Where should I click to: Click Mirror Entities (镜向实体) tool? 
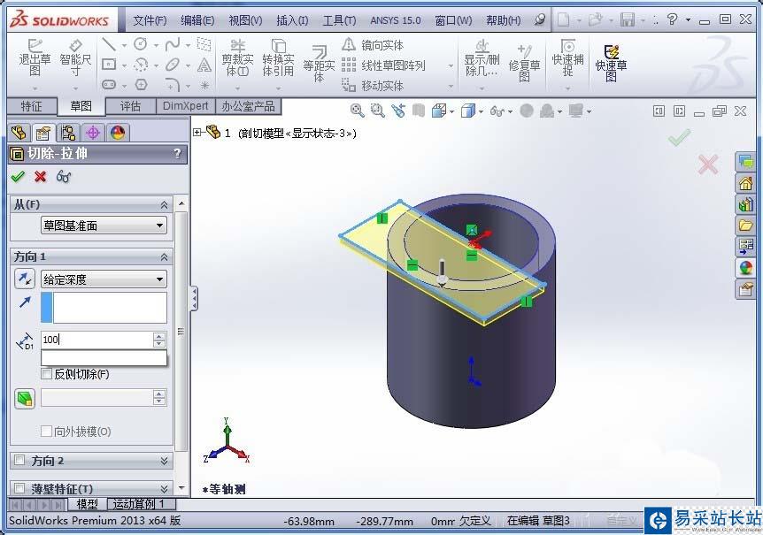click(373, 45)
